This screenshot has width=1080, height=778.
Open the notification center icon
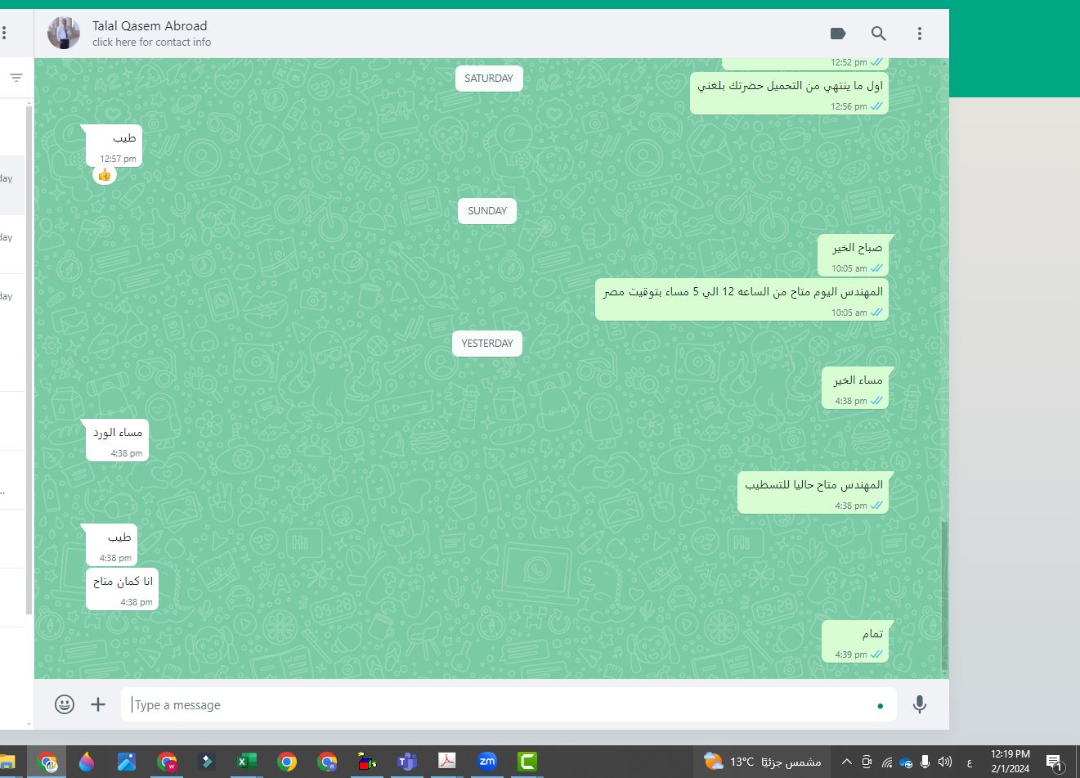tap(1055, 762)
